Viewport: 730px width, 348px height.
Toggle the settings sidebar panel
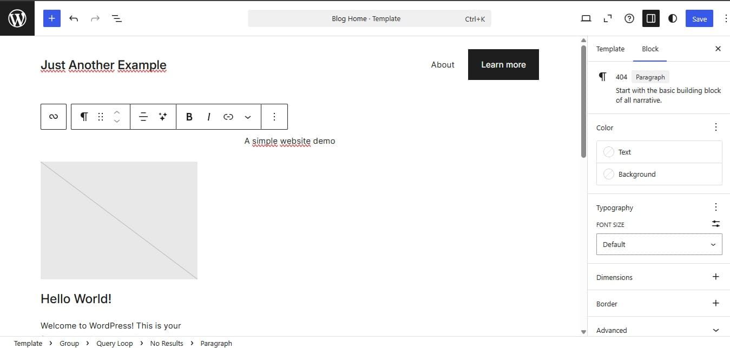pyautogui.click(x=650, y=18)
